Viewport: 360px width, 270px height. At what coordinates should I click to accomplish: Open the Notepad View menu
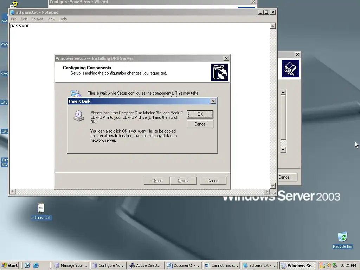[x=51, y=19]
